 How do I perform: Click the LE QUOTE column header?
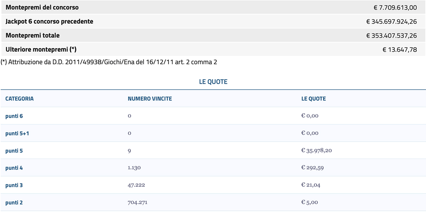[313, 99]
